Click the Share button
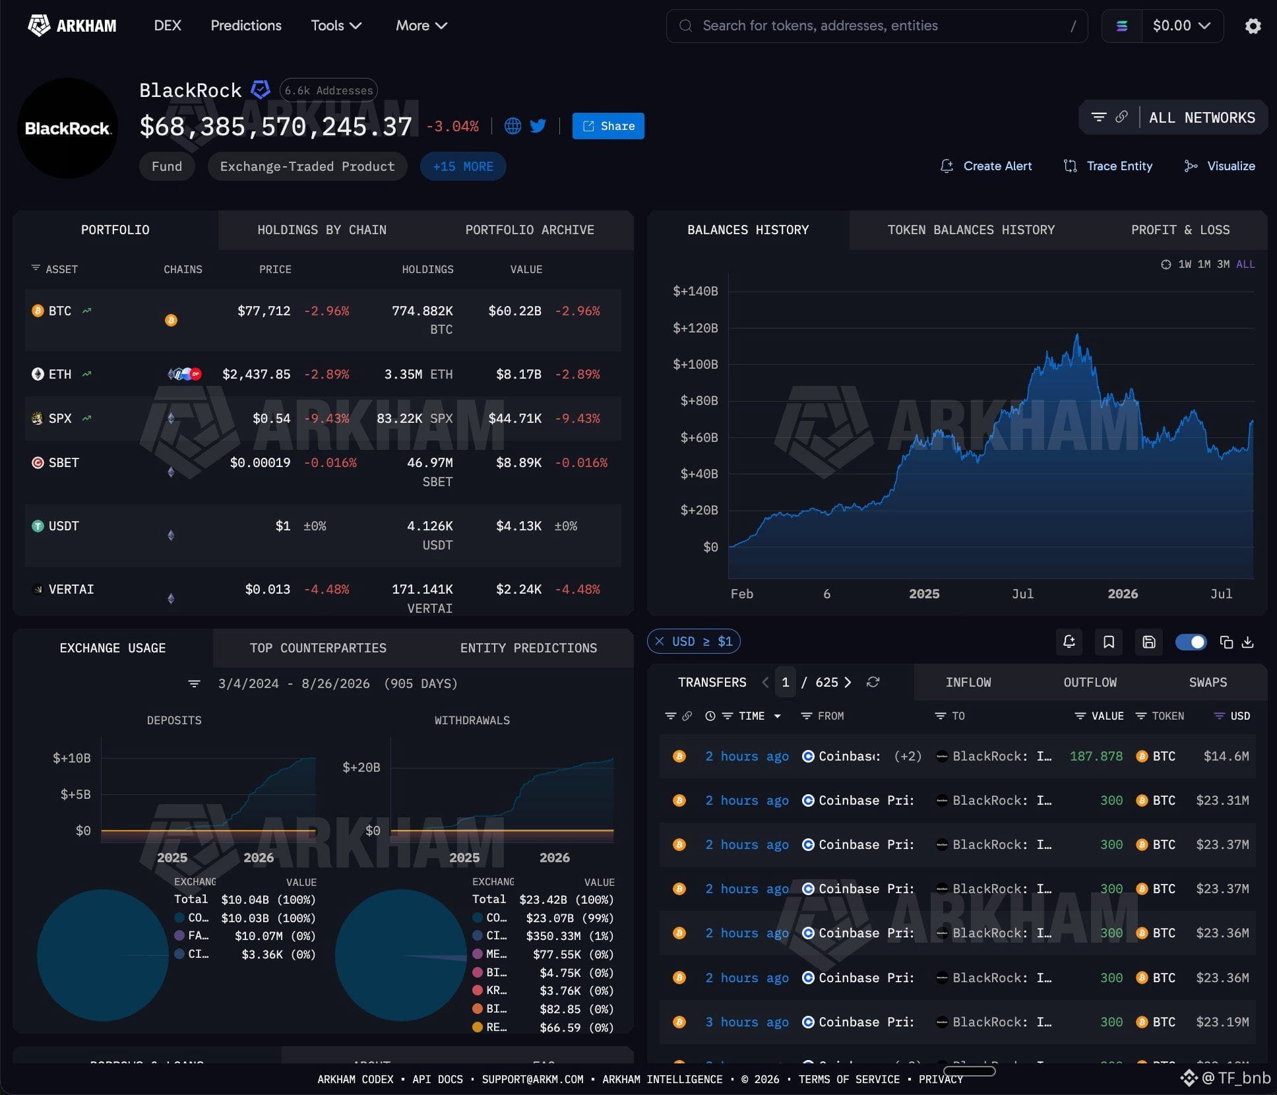The image size is (1277, 1095). click(608, 126)
